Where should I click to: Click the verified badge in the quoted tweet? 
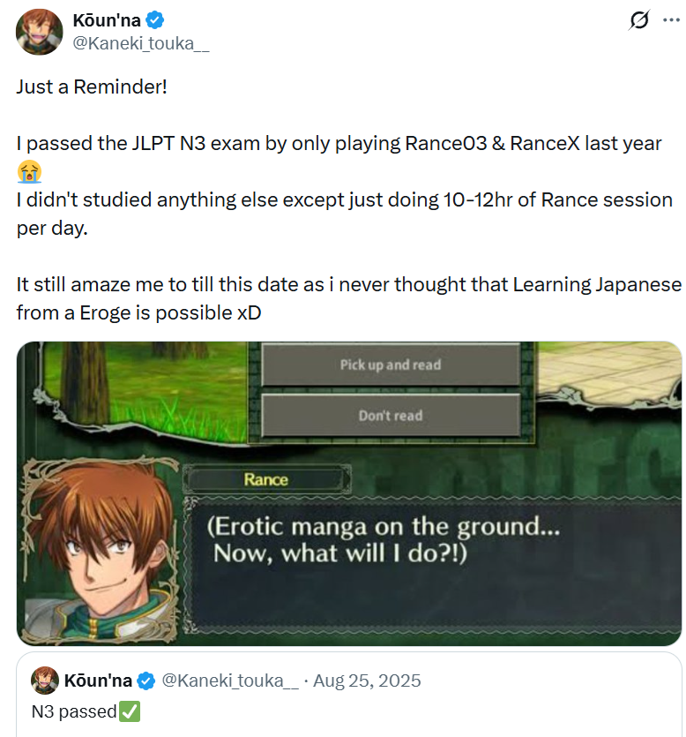(146, 681)
